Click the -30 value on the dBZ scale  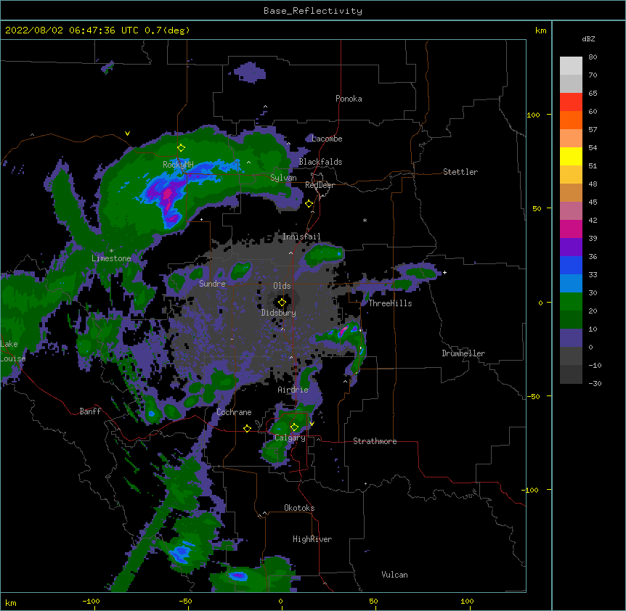pyautogui.click(x=595, y=383)
